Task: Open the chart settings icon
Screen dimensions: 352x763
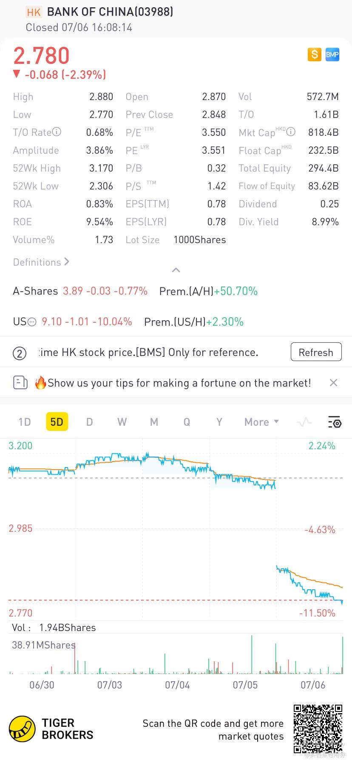Action: click(x=335, y=422)
